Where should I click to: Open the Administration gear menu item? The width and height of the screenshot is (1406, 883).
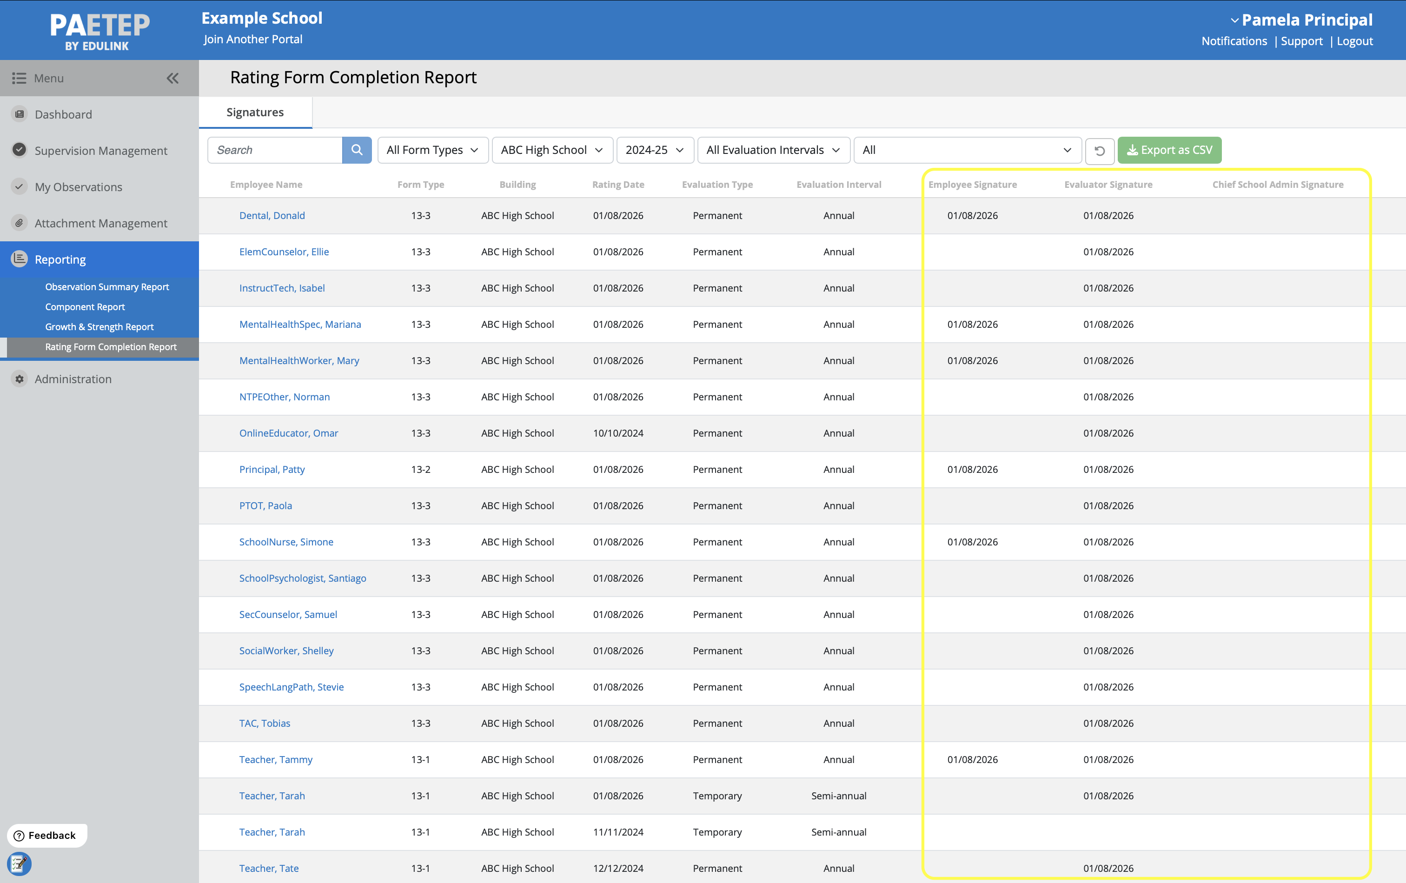click(x=73, y=379)
